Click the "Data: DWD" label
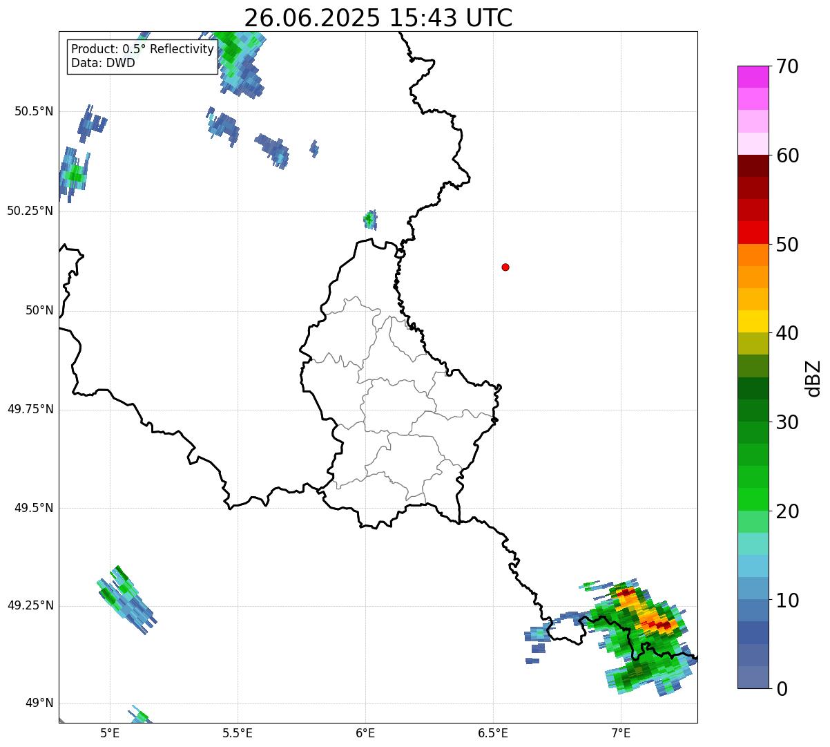Viewport: 830px width, 747px height. (x=103, y=63)
